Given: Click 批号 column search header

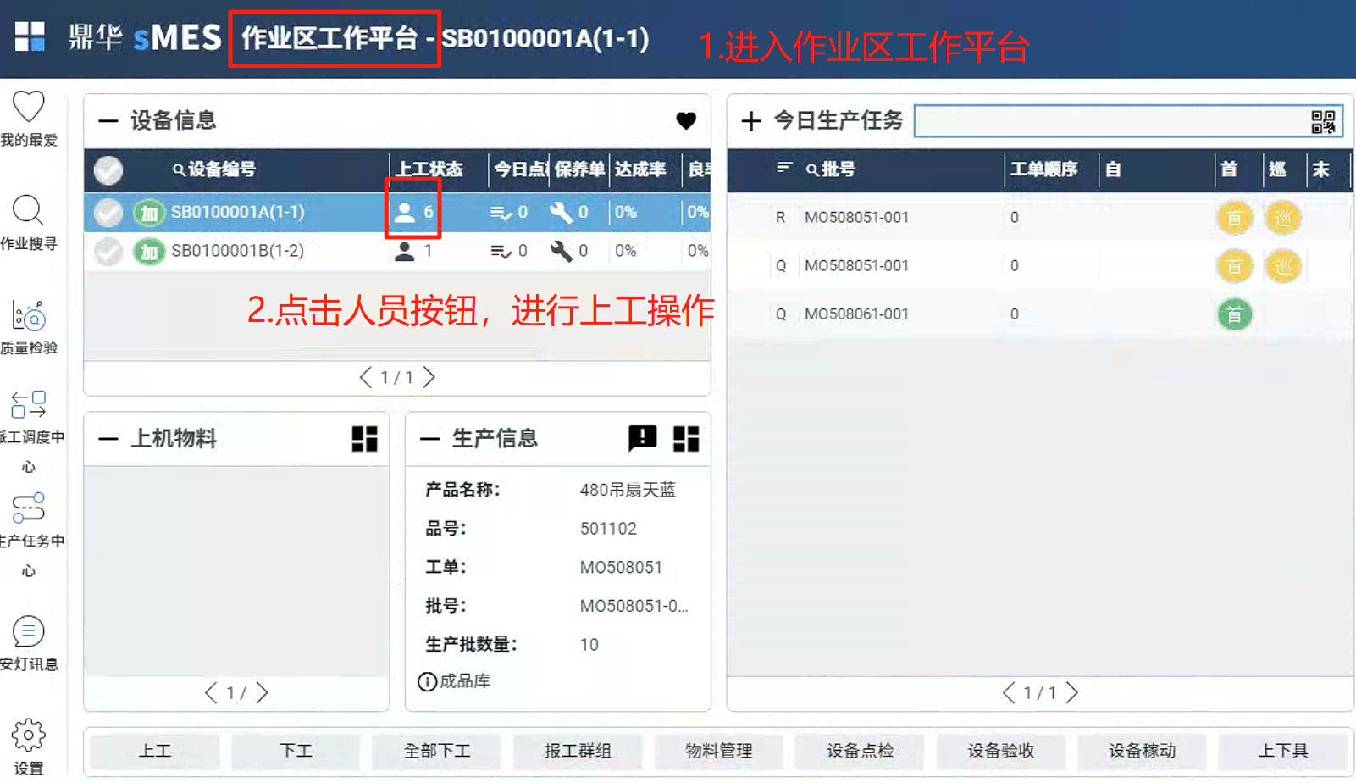Looking at the screenshot, I should pyautogui.click(x=831, y=169).
